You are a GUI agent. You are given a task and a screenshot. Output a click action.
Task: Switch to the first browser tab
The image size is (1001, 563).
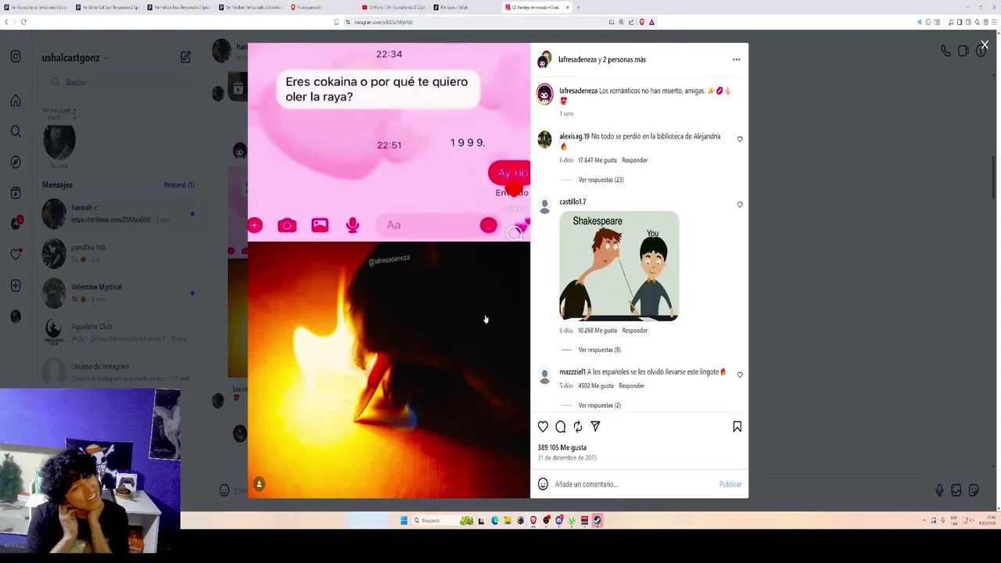[x=37, y=7]
